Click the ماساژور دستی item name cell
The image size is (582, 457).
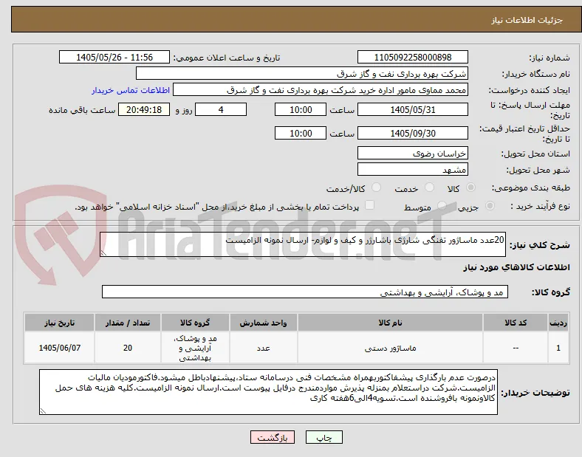390,348
